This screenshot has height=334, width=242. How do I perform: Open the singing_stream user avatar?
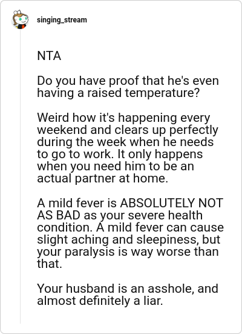click(x=20, y=19)
